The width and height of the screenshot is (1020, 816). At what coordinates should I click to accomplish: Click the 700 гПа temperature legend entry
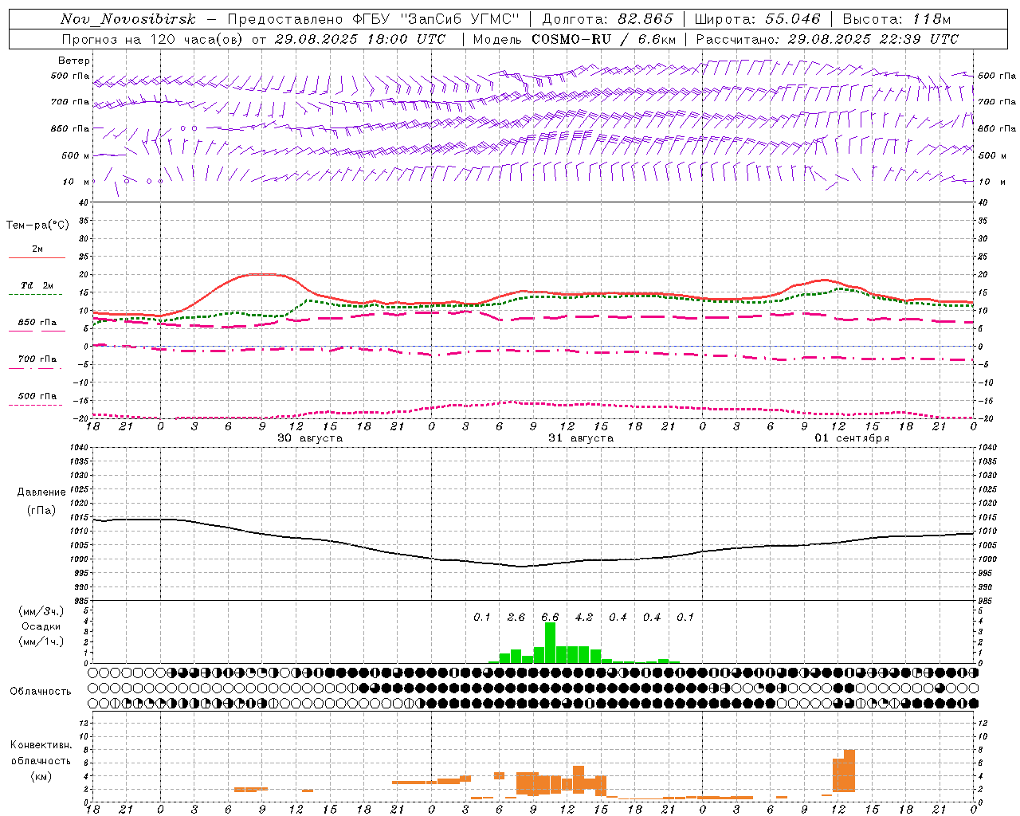click(37, 359)
